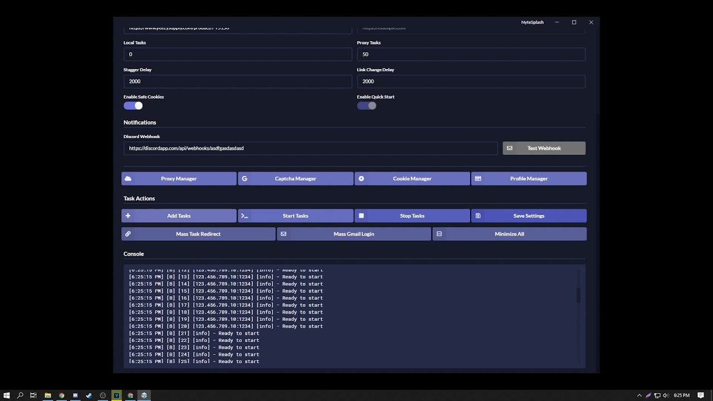Click console line for task [22]

click(194, 340)
